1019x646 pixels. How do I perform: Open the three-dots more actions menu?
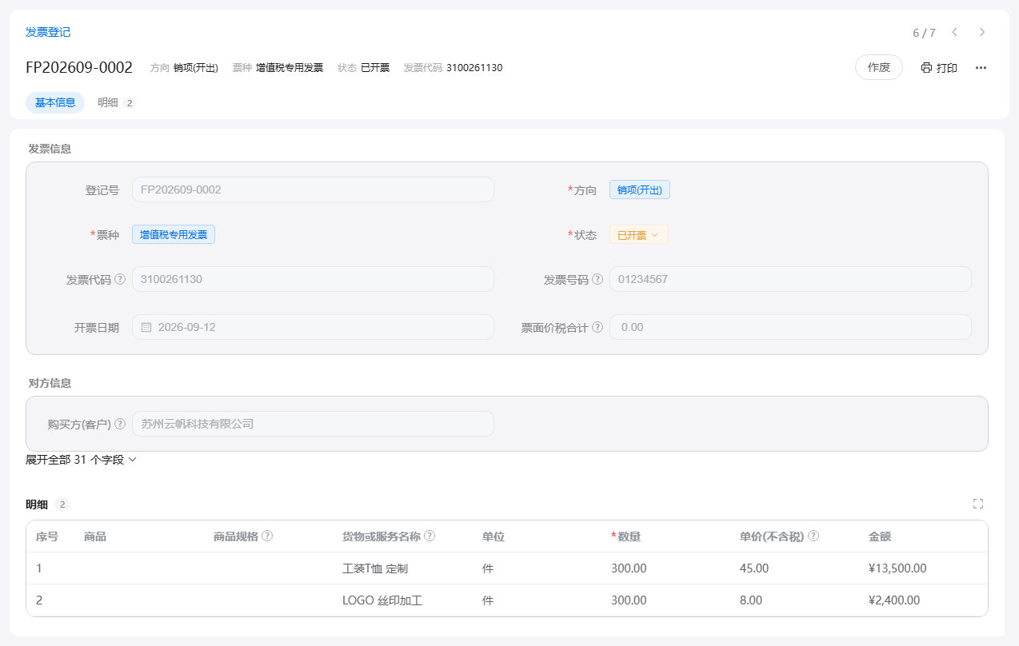point(981,68)
